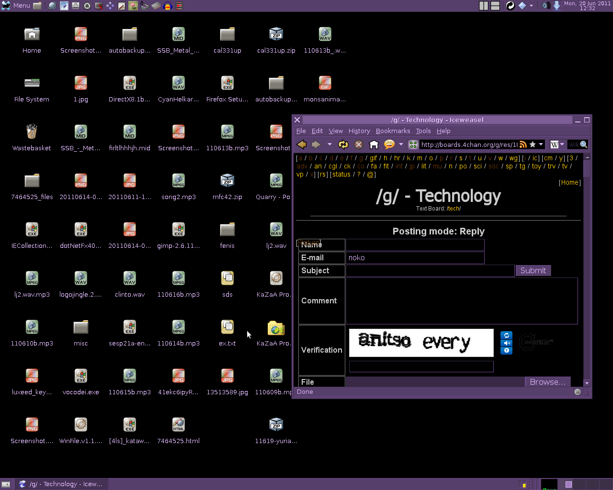Click inside the Comment text area

coord(462,301)
